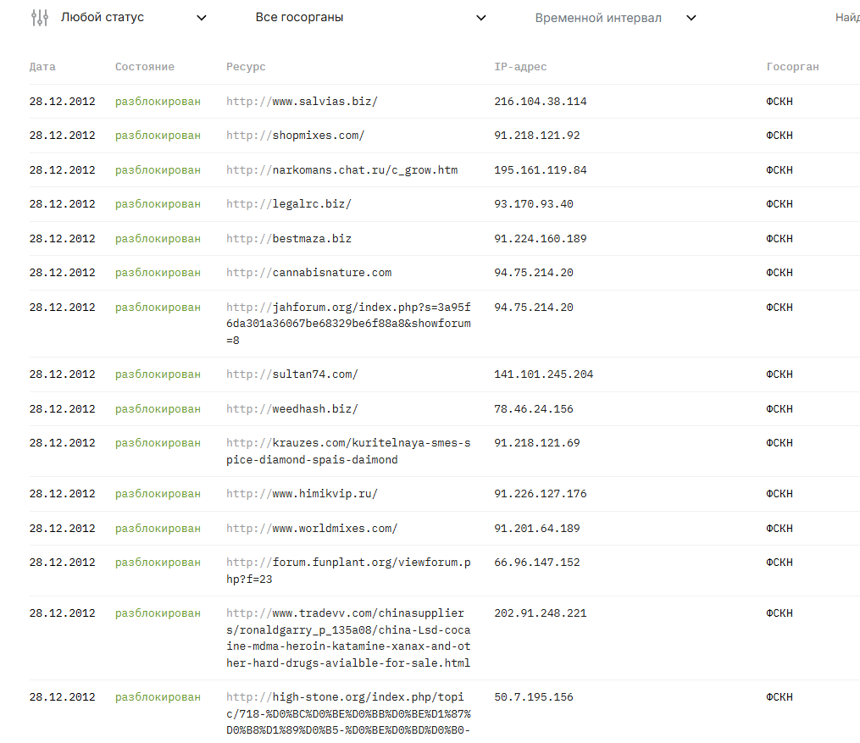860x743 pixels.
Task: Select IP address 195.161.119.84
Action: click(x=541, y=170)
